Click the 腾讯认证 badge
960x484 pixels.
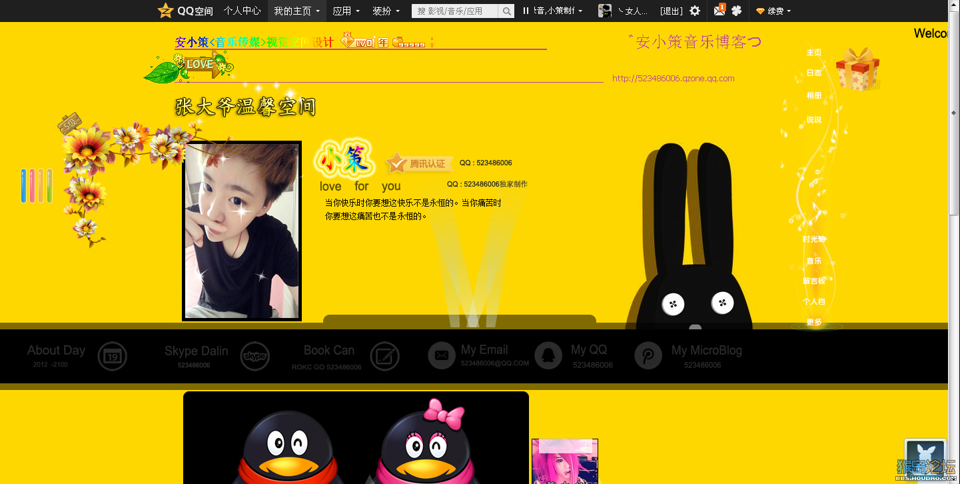point(420,163)
